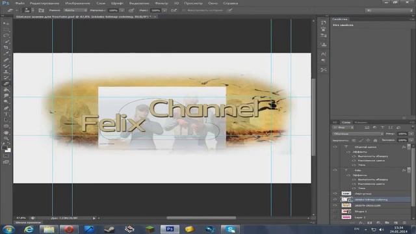Select the Rectangular Marquee tool
Viewport: 416px width, 234px height.
click(6, 29)
